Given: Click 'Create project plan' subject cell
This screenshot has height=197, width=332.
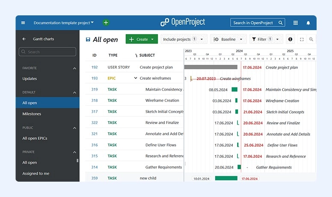Looking at the screenshot, I should tap(156, 67).
